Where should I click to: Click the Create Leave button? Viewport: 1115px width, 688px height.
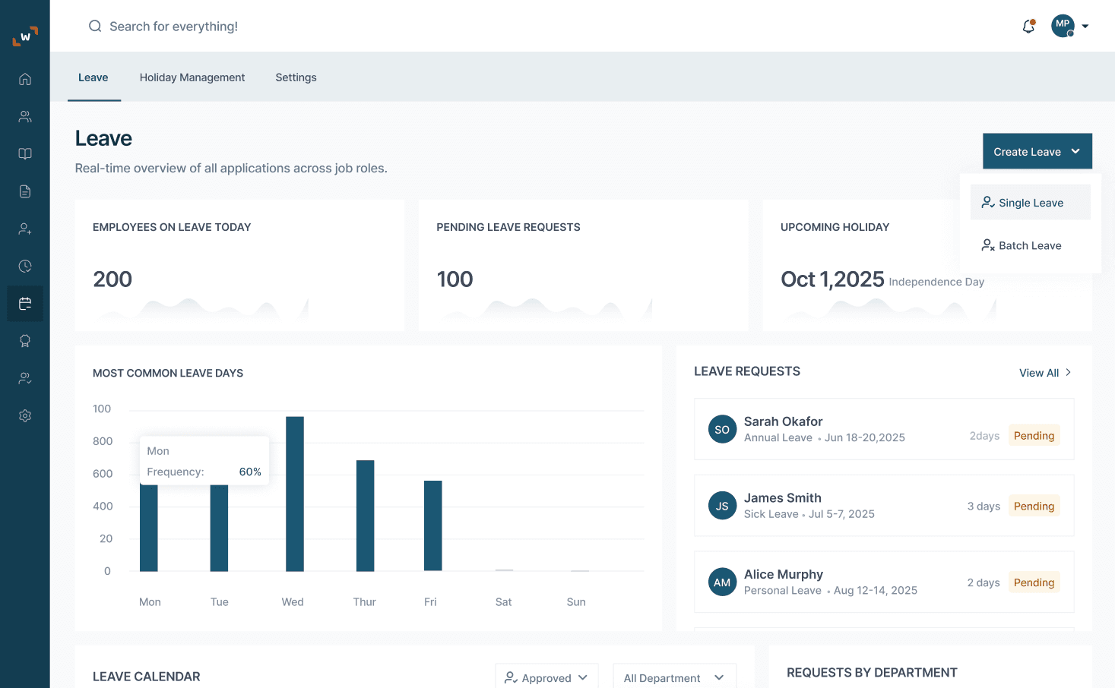coord(1037,151)
